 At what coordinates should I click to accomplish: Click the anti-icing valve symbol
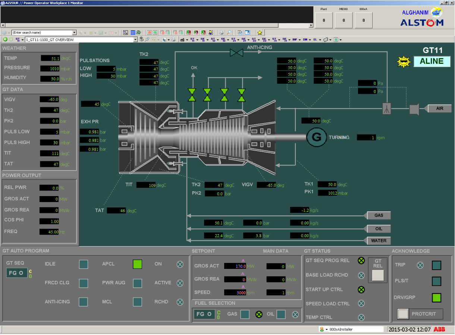point(236,53)
